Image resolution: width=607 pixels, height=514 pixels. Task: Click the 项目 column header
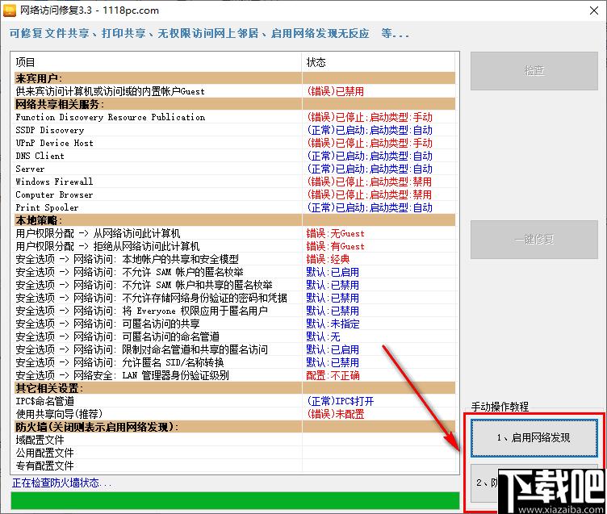tap(158, 62)
